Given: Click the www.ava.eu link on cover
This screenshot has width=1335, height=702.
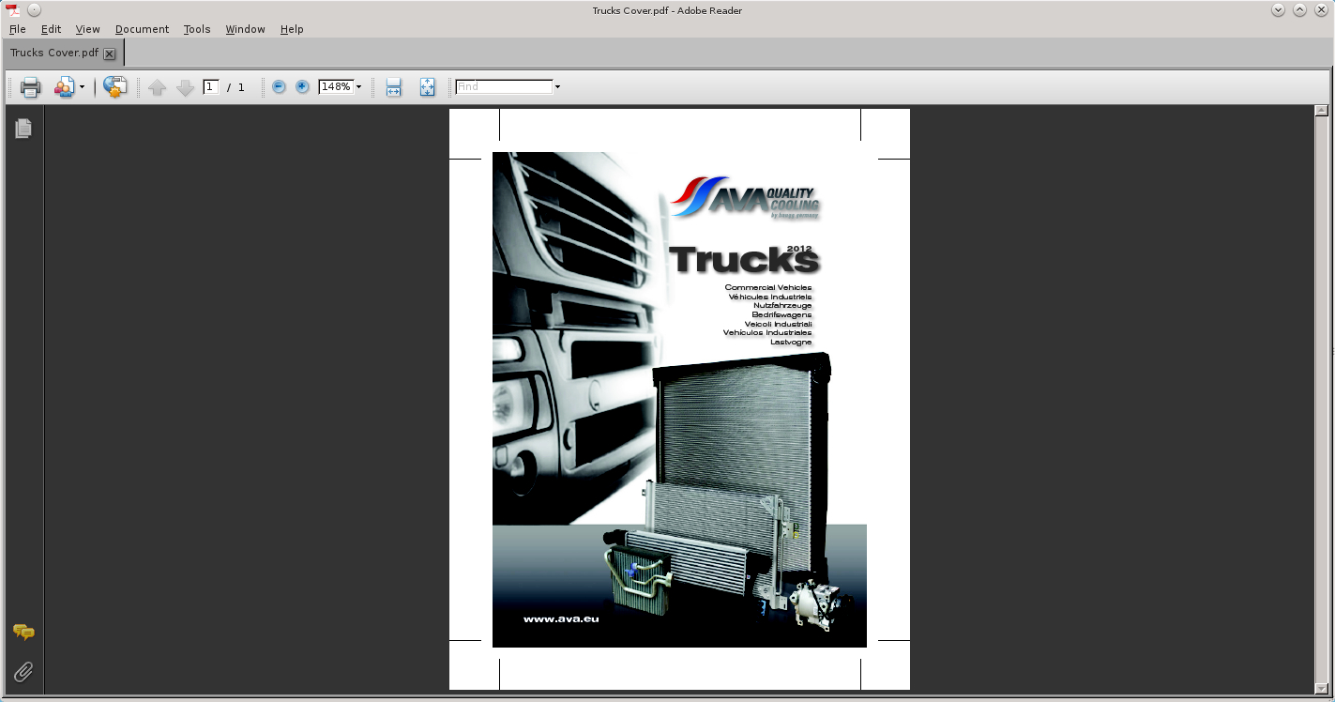Looking at the screenshot, I should [x=561, y=619].
